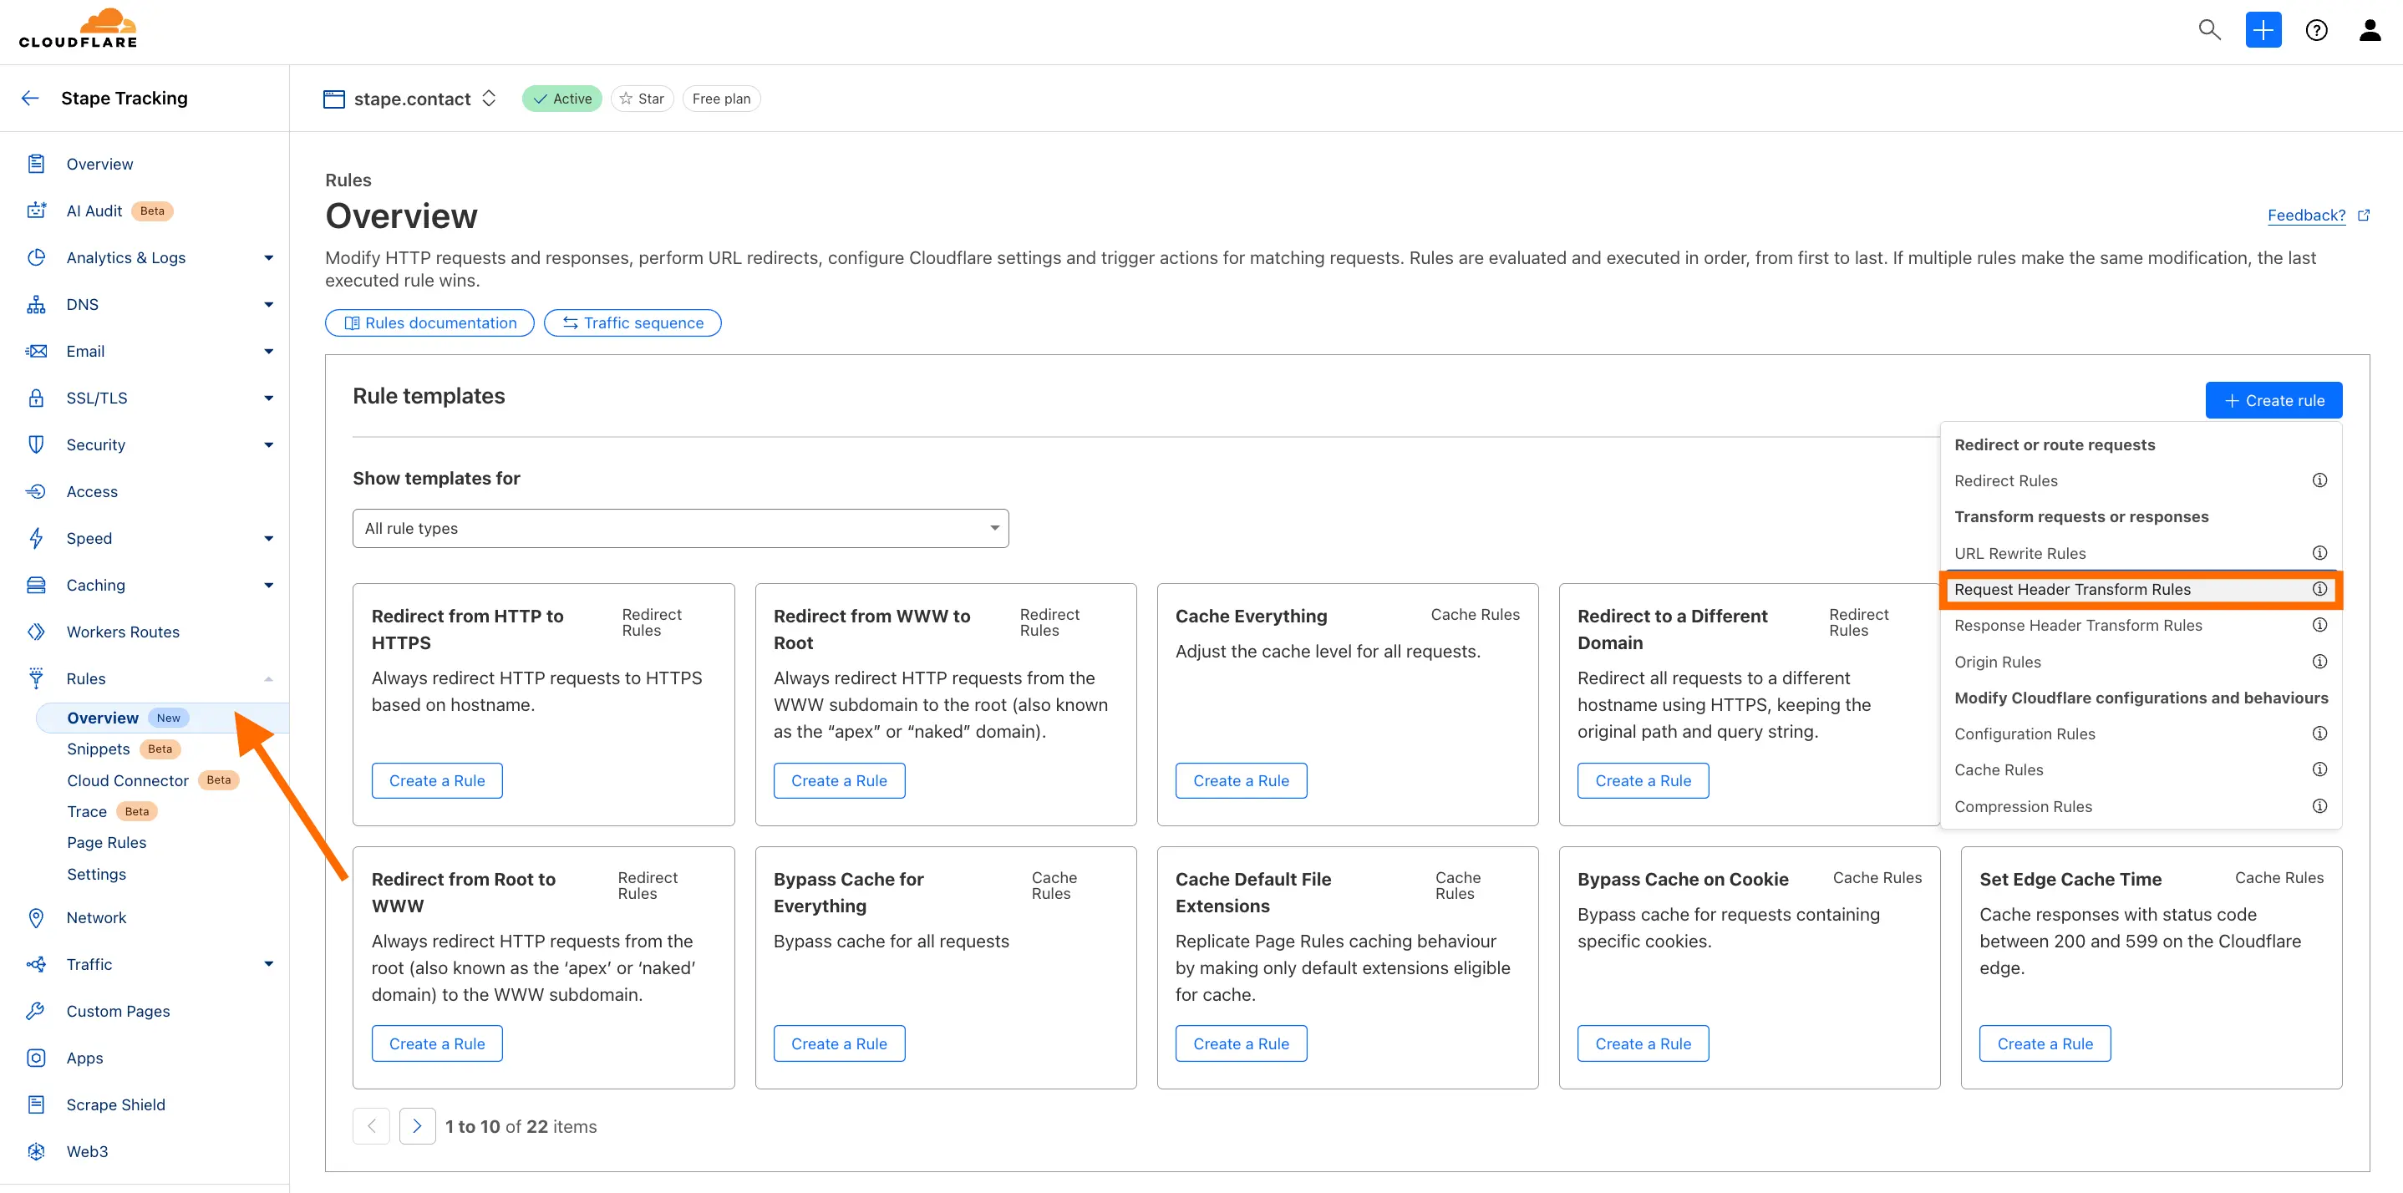Select Request Header Transform Rules
The height and width of the screenshot is (1193, 2403).
coord(2072,590)
